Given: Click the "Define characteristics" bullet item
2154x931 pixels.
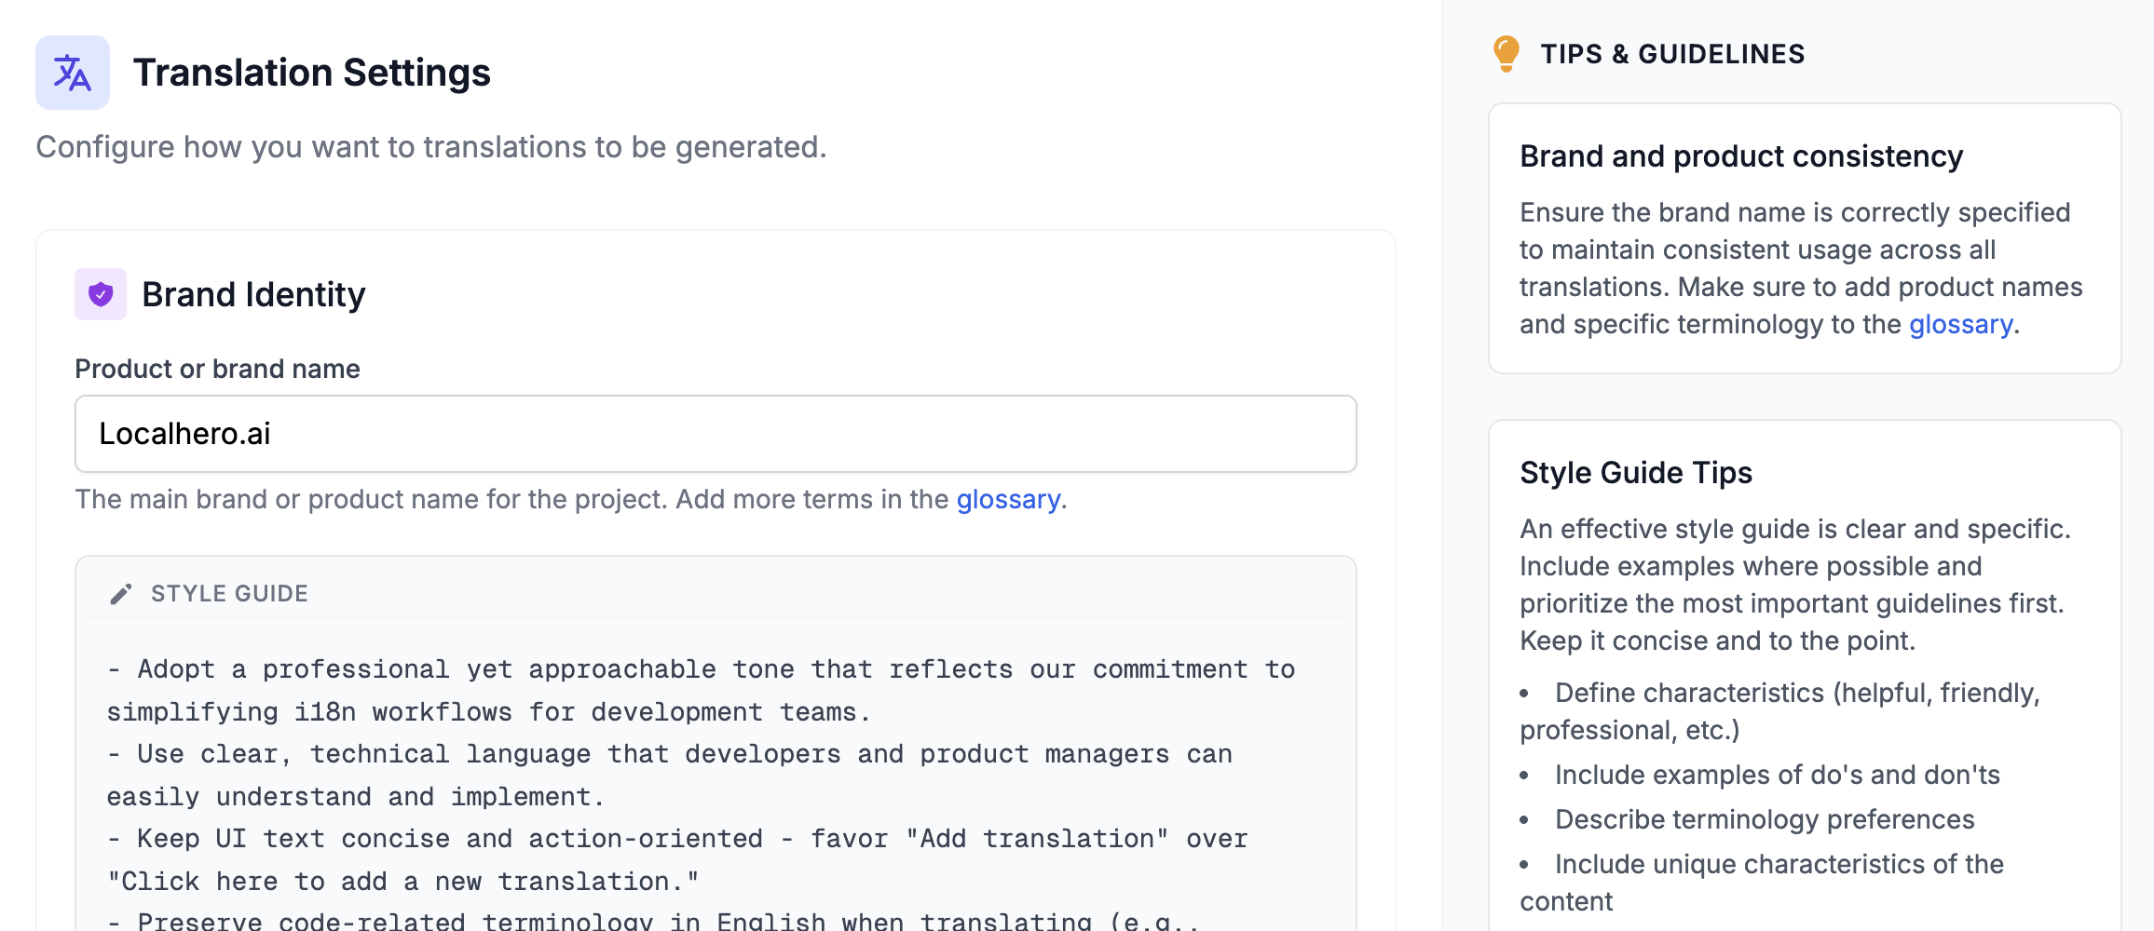Looking at the screenshot, I should coord(1796,694).
